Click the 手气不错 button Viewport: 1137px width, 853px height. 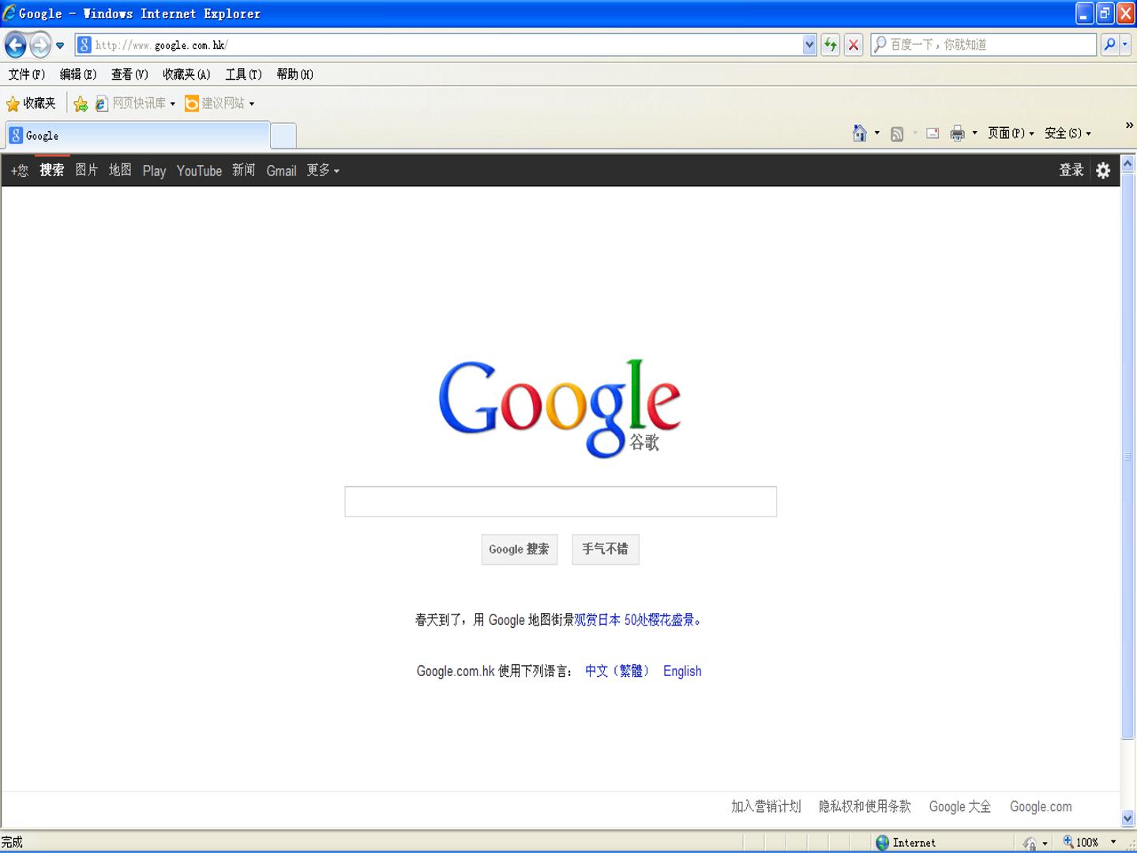[606, 549]
